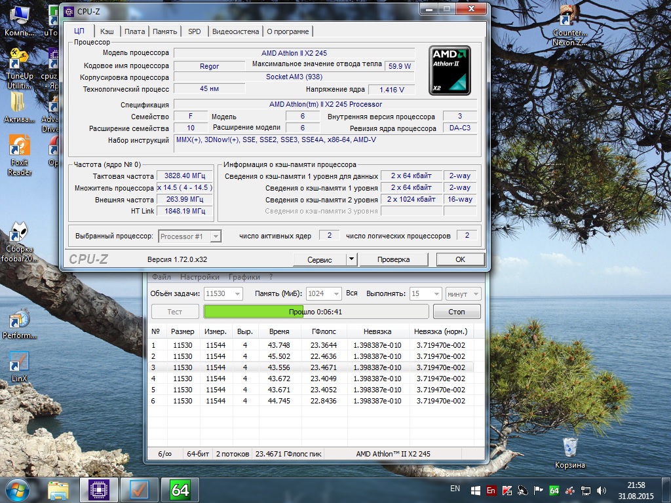Open the О программе tab
This screenshot has height=503, width=671.
[x=288, y=31]
